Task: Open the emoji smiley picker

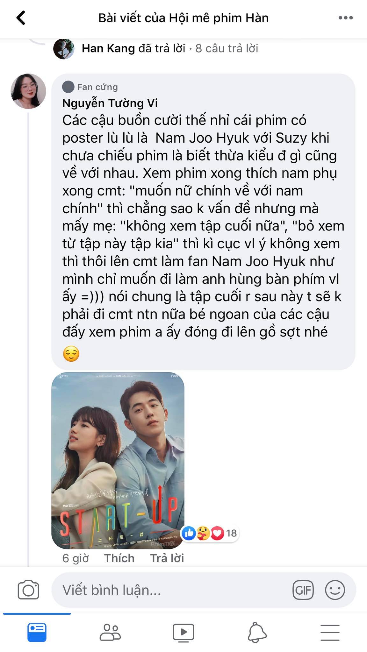Action: [335, 590]
